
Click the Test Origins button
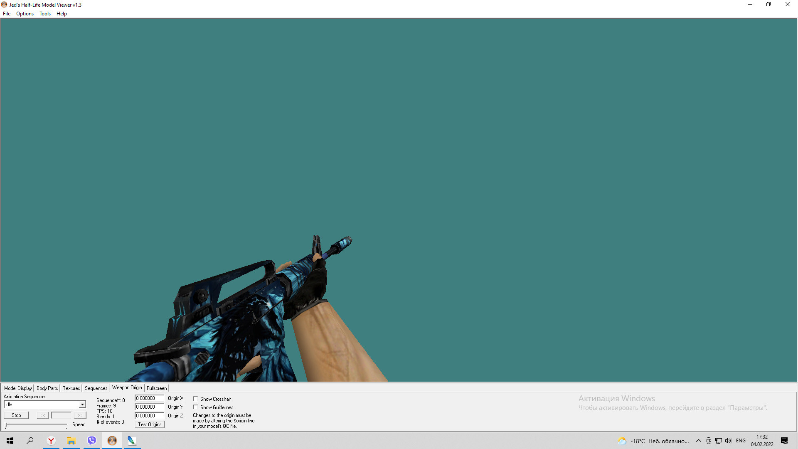pos(150,424)
